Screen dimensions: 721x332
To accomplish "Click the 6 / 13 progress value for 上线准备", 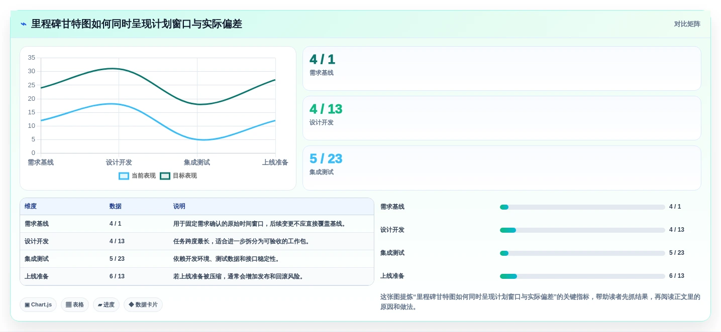I will 677,276.
